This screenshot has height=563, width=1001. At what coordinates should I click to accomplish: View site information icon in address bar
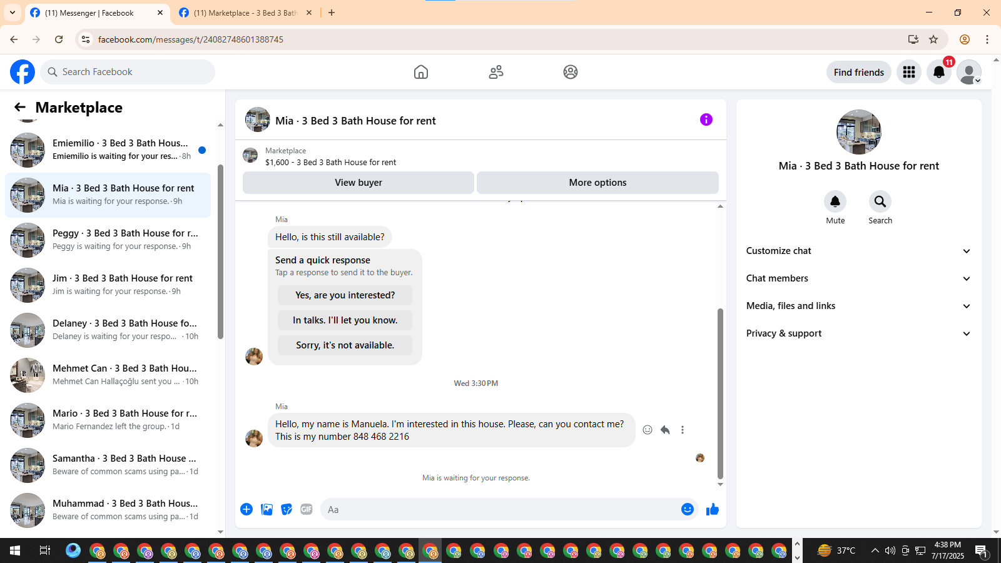coord(86,39)
